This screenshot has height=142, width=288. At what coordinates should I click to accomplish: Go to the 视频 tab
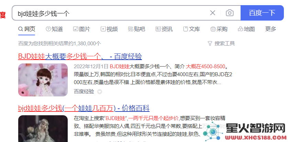(109, 29)
